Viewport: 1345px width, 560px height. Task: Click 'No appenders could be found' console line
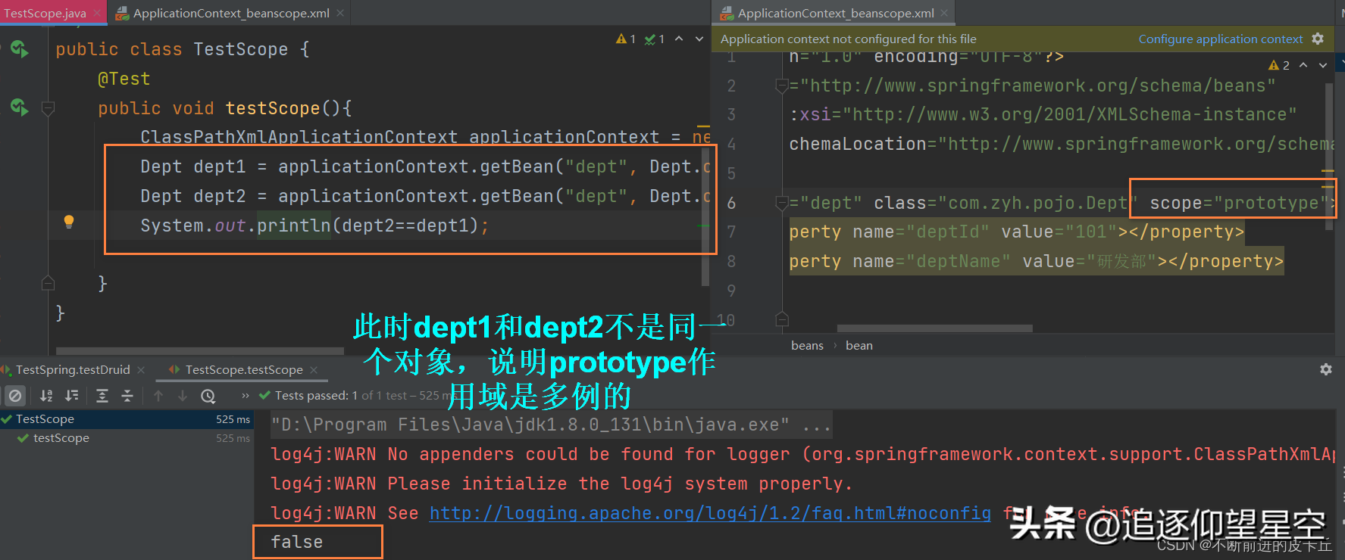802,454
